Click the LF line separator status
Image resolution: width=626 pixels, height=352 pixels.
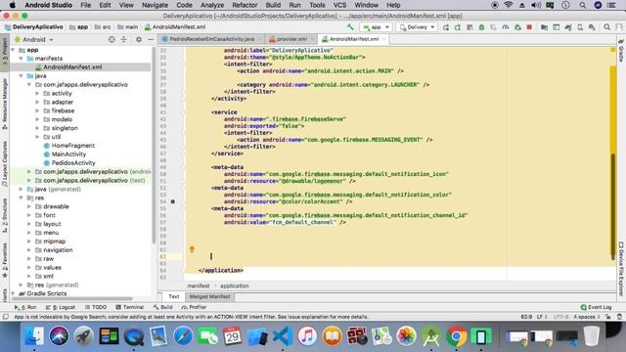tap(542, 317)
